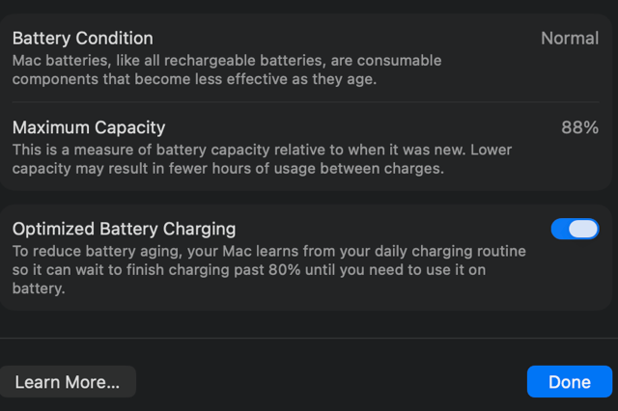Image resolution: width=618 pixels, height=411 pixels.
Task: Click the Optimized Battery Charging description text
Action: click(268, 269)
